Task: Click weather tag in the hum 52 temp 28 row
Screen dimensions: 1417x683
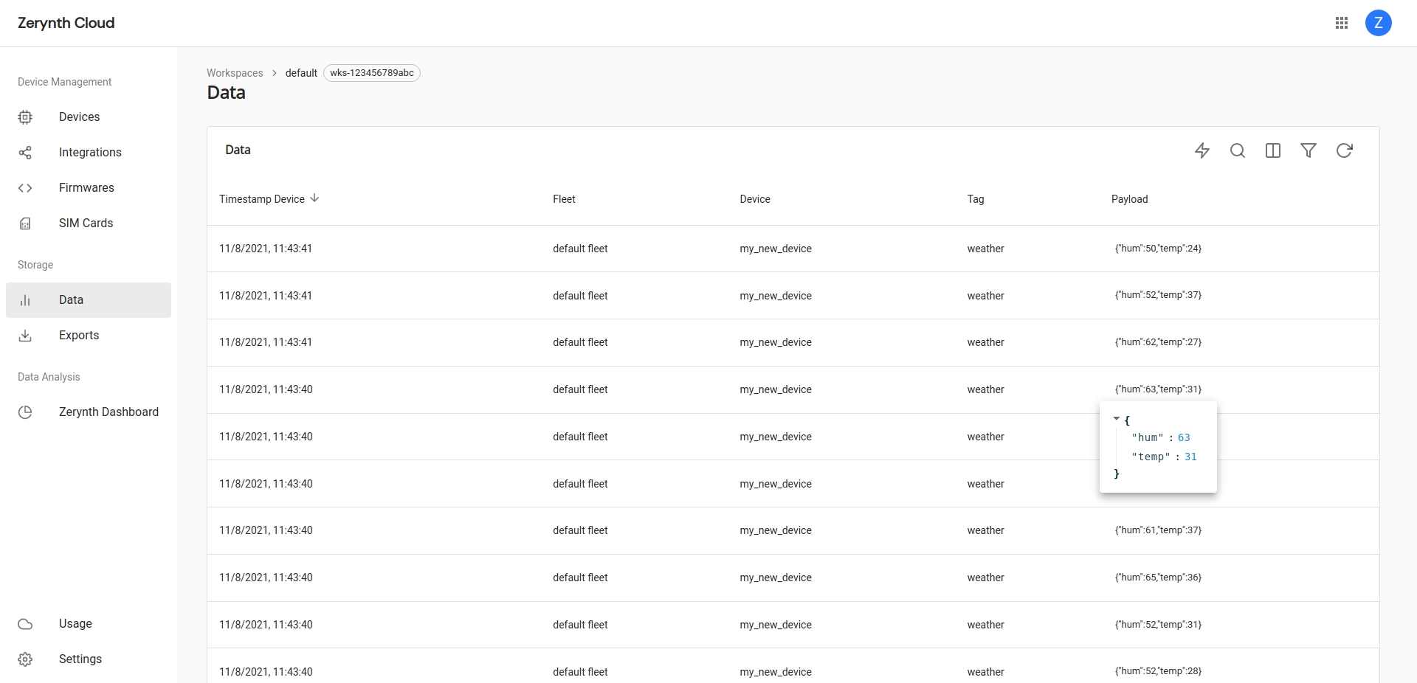Action: click(986, 672)
